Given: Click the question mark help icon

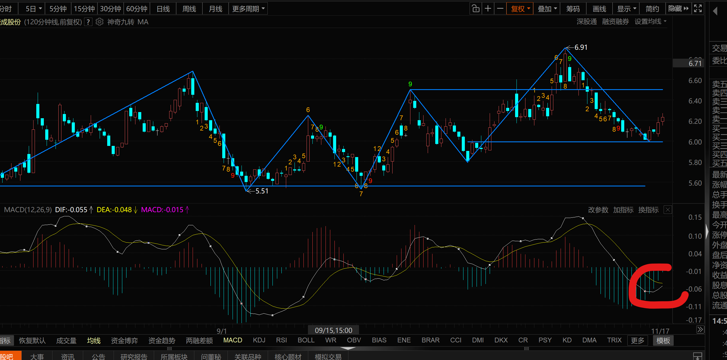Looking at the screenshot, I should (88, 22).
